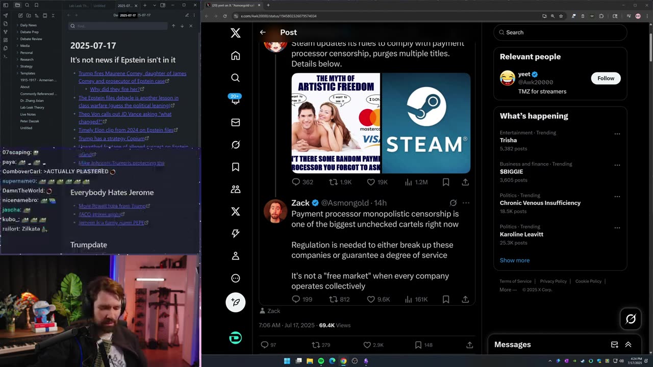Image resolution: width=653 pixels, height=367 pixels.
Task: Like the Steam post with 19K likes
Action: pyautogui.click(x=370, y=182)
